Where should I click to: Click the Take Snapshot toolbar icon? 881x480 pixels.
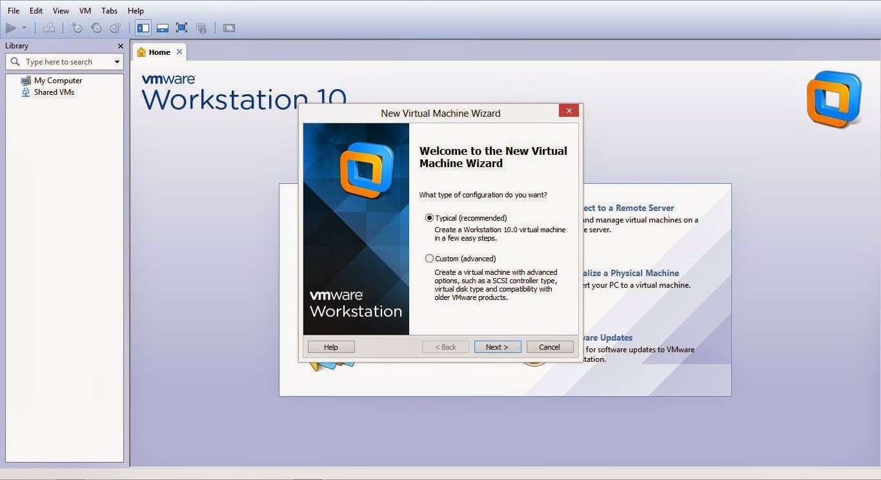point(77,28)
